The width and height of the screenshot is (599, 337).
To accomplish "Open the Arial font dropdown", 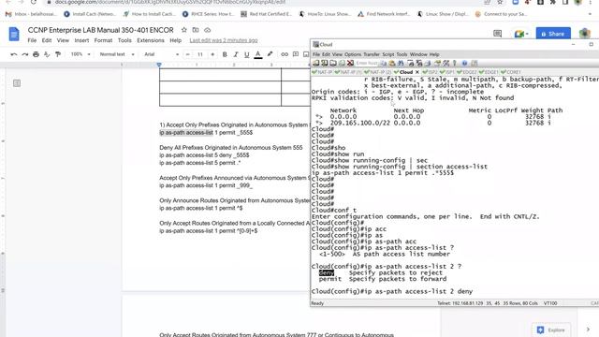I will 161,54.
